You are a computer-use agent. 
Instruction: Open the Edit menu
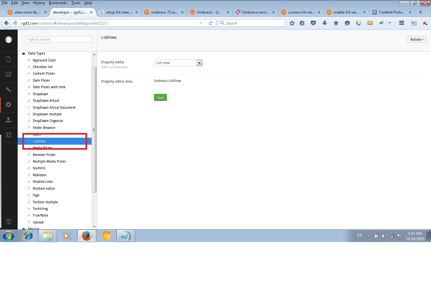tap(15, 3)
